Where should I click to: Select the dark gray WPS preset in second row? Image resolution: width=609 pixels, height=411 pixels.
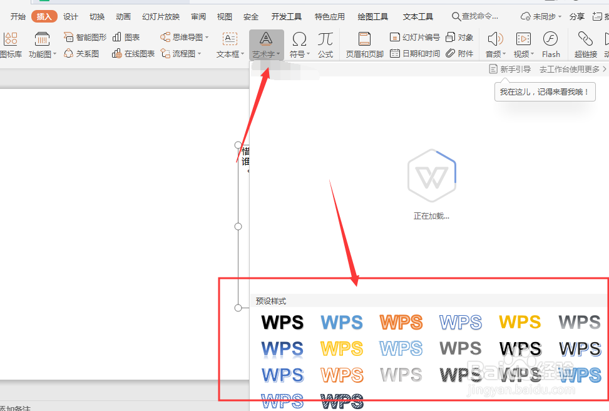pos(461,349)
